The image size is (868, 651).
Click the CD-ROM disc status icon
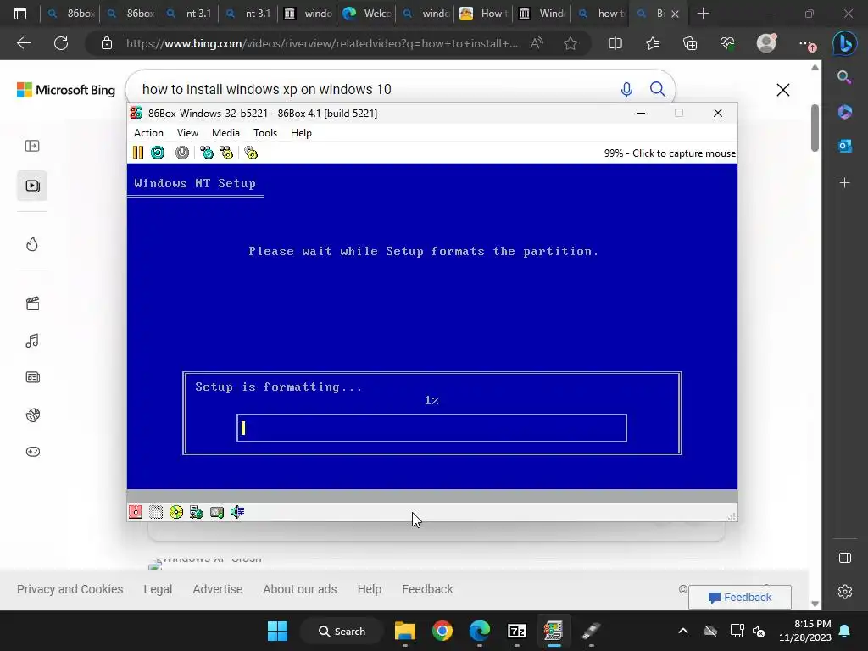coord(176,512)
